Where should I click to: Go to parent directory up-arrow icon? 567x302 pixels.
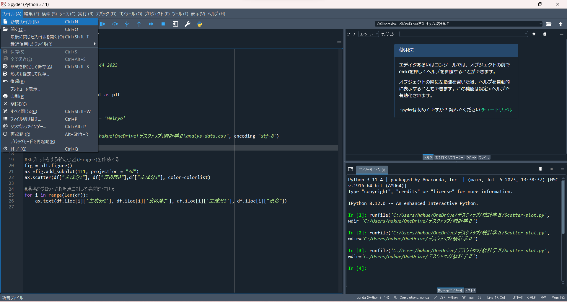pyautogui.click(x=561, y=24)
